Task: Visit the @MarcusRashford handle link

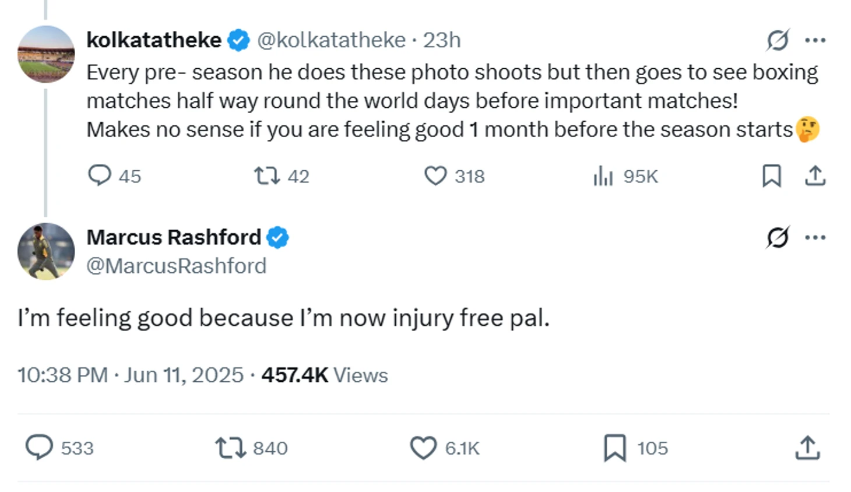Action: [x=176, y=266]
